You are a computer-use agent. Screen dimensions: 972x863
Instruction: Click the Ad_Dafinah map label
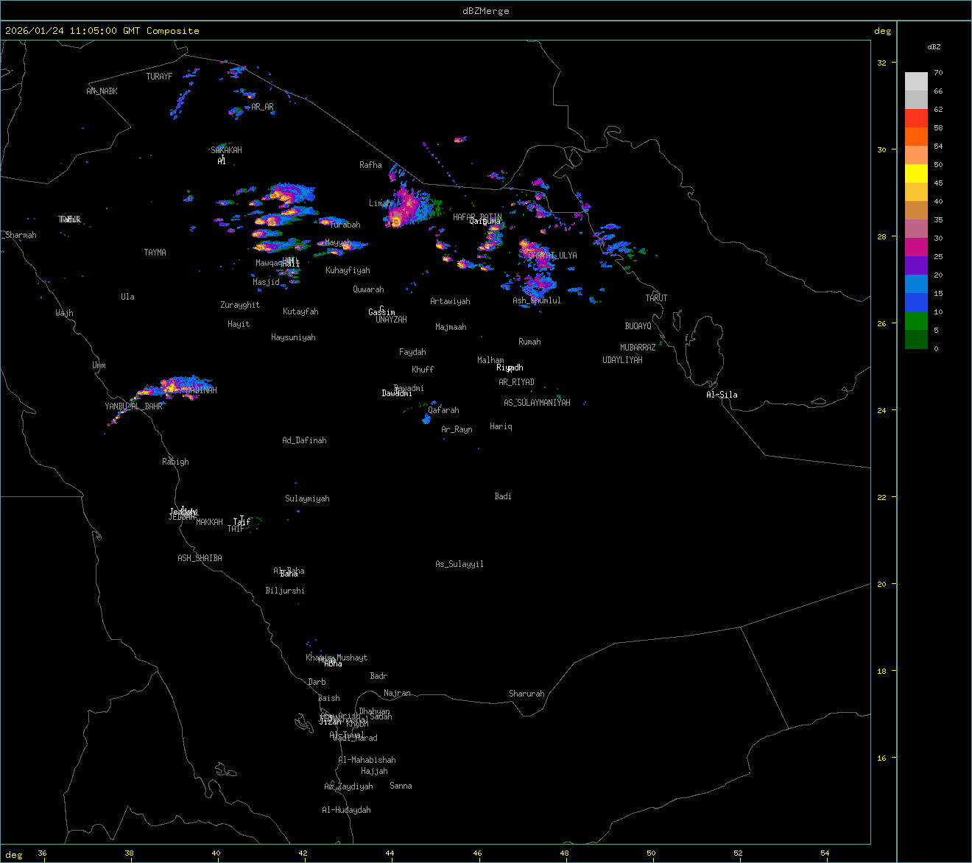point(304,440)
